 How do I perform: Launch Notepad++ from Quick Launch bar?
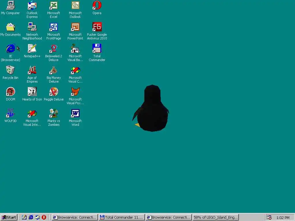click(x=24, y=218)
